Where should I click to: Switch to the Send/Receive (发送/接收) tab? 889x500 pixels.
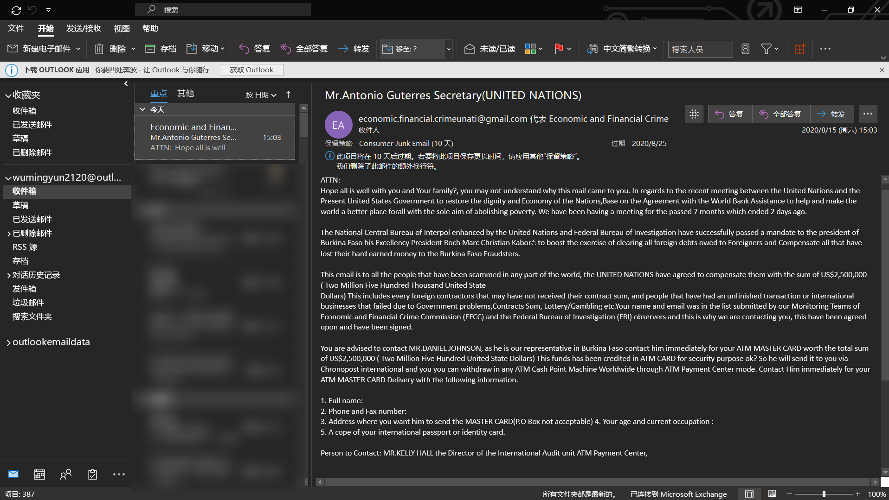coord(84,28)
